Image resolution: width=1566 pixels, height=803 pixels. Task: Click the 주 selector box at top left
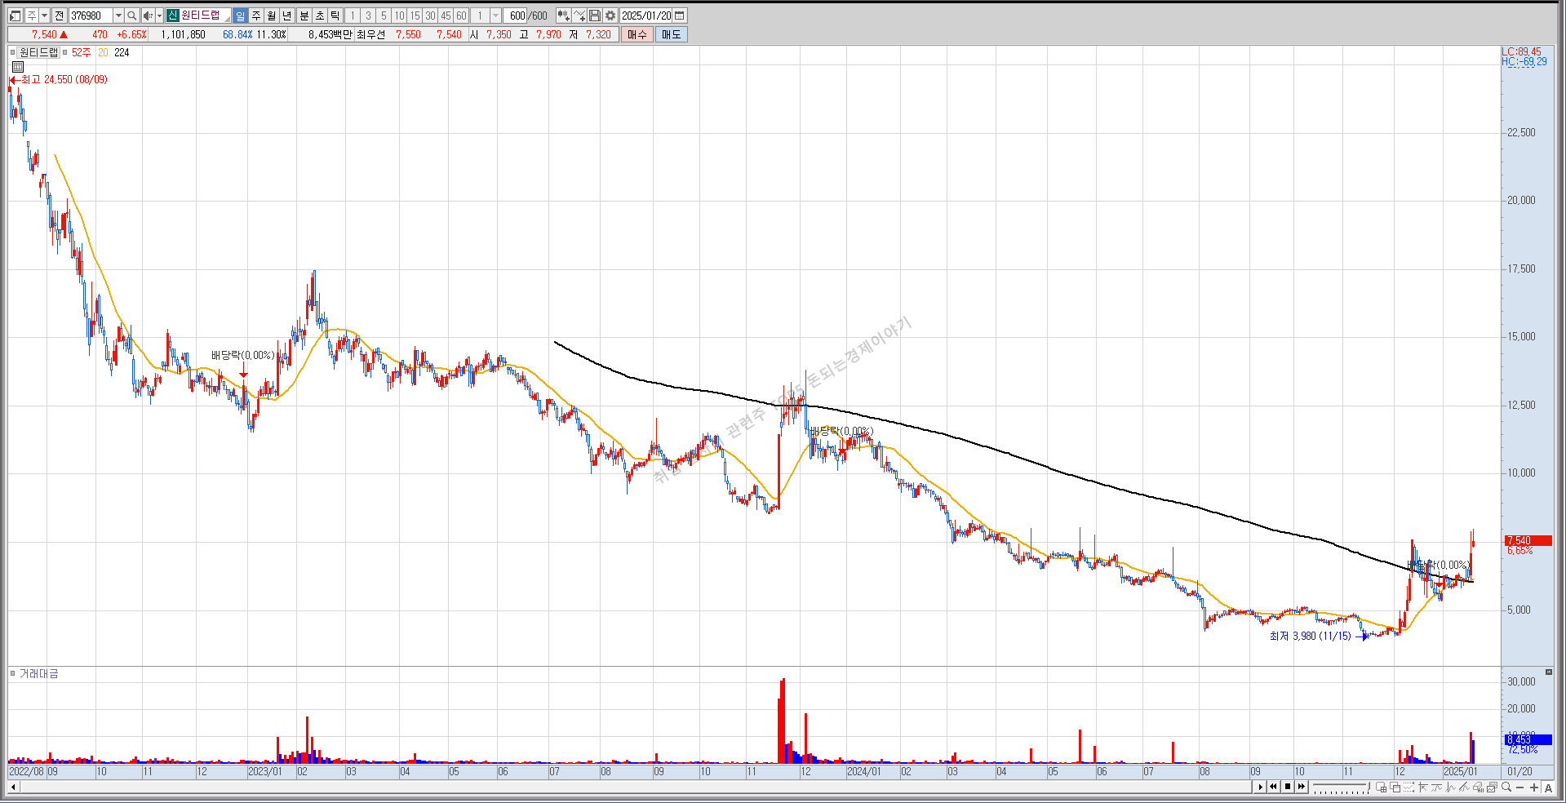pos(32,16)
